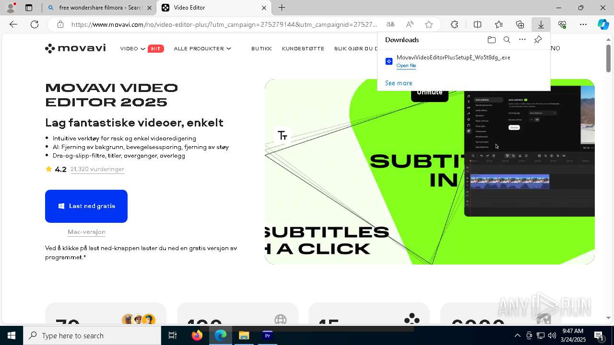Viewport: 614px width, 345px height.
Task: Open 21,320 vurderinger reviews link
Action: coord(97,169)
